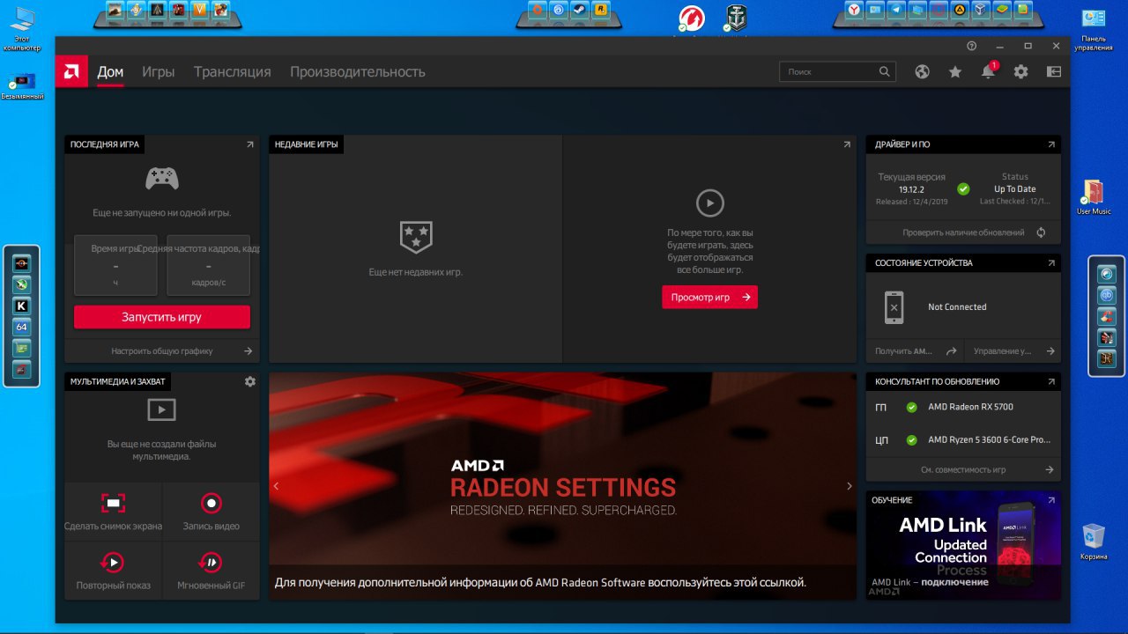Click the play circle in Recent Games
The width and height of the screenshot is (1128, 634).
(709, 203)
